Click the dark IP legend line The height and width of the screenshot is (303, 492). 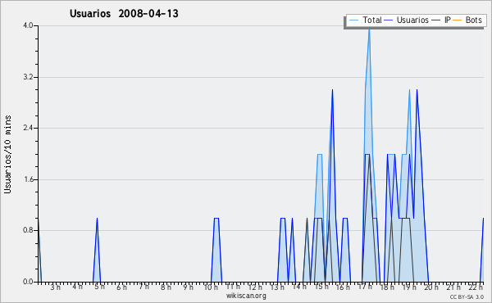436,20
